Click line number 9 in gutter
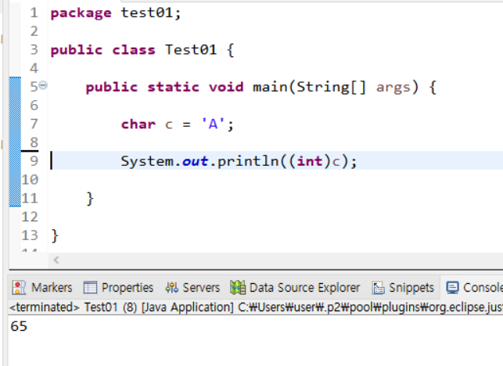 pos(34,161)
